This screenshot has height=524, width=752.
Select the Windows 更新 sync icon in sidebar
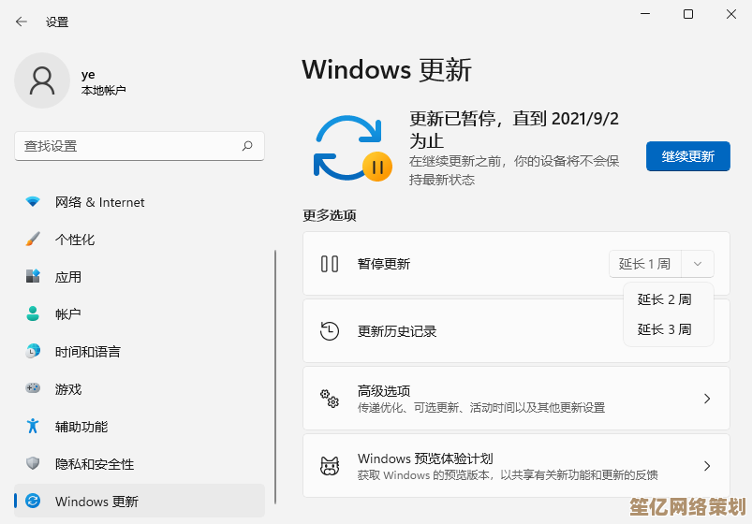click(33, 501)
